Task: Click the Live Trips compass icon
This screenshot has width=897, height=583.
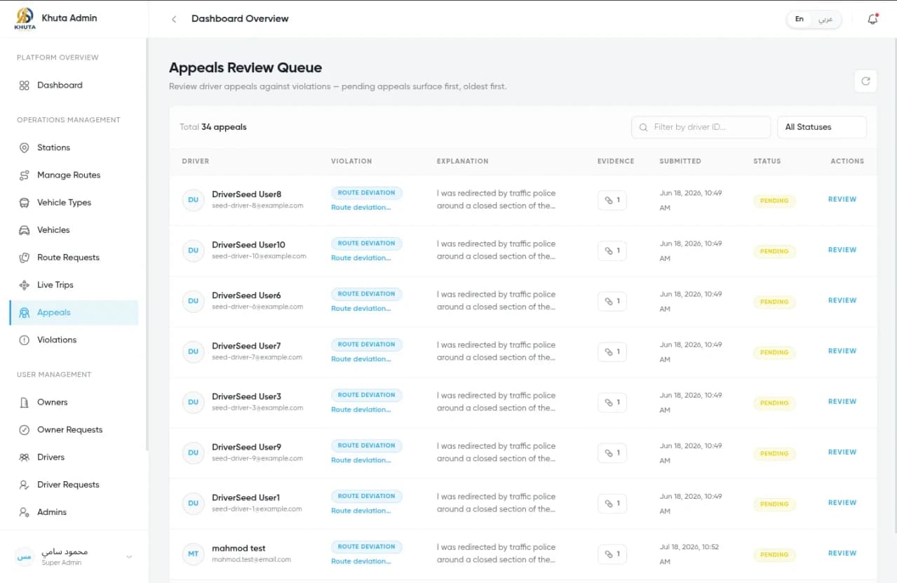Action: point(25,285)
